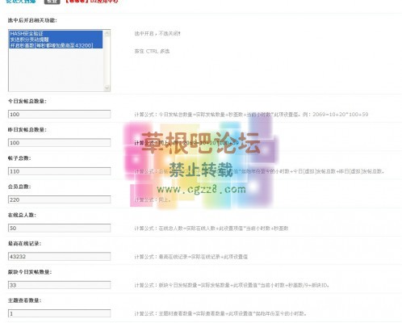Click the 会员总数 field showing 220
The image size is (402, 323).
coord(59,199)
